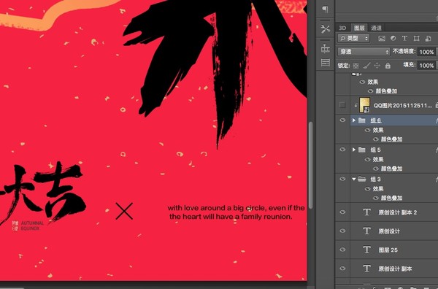Switch to the 图层 tab

coord(359,28)
